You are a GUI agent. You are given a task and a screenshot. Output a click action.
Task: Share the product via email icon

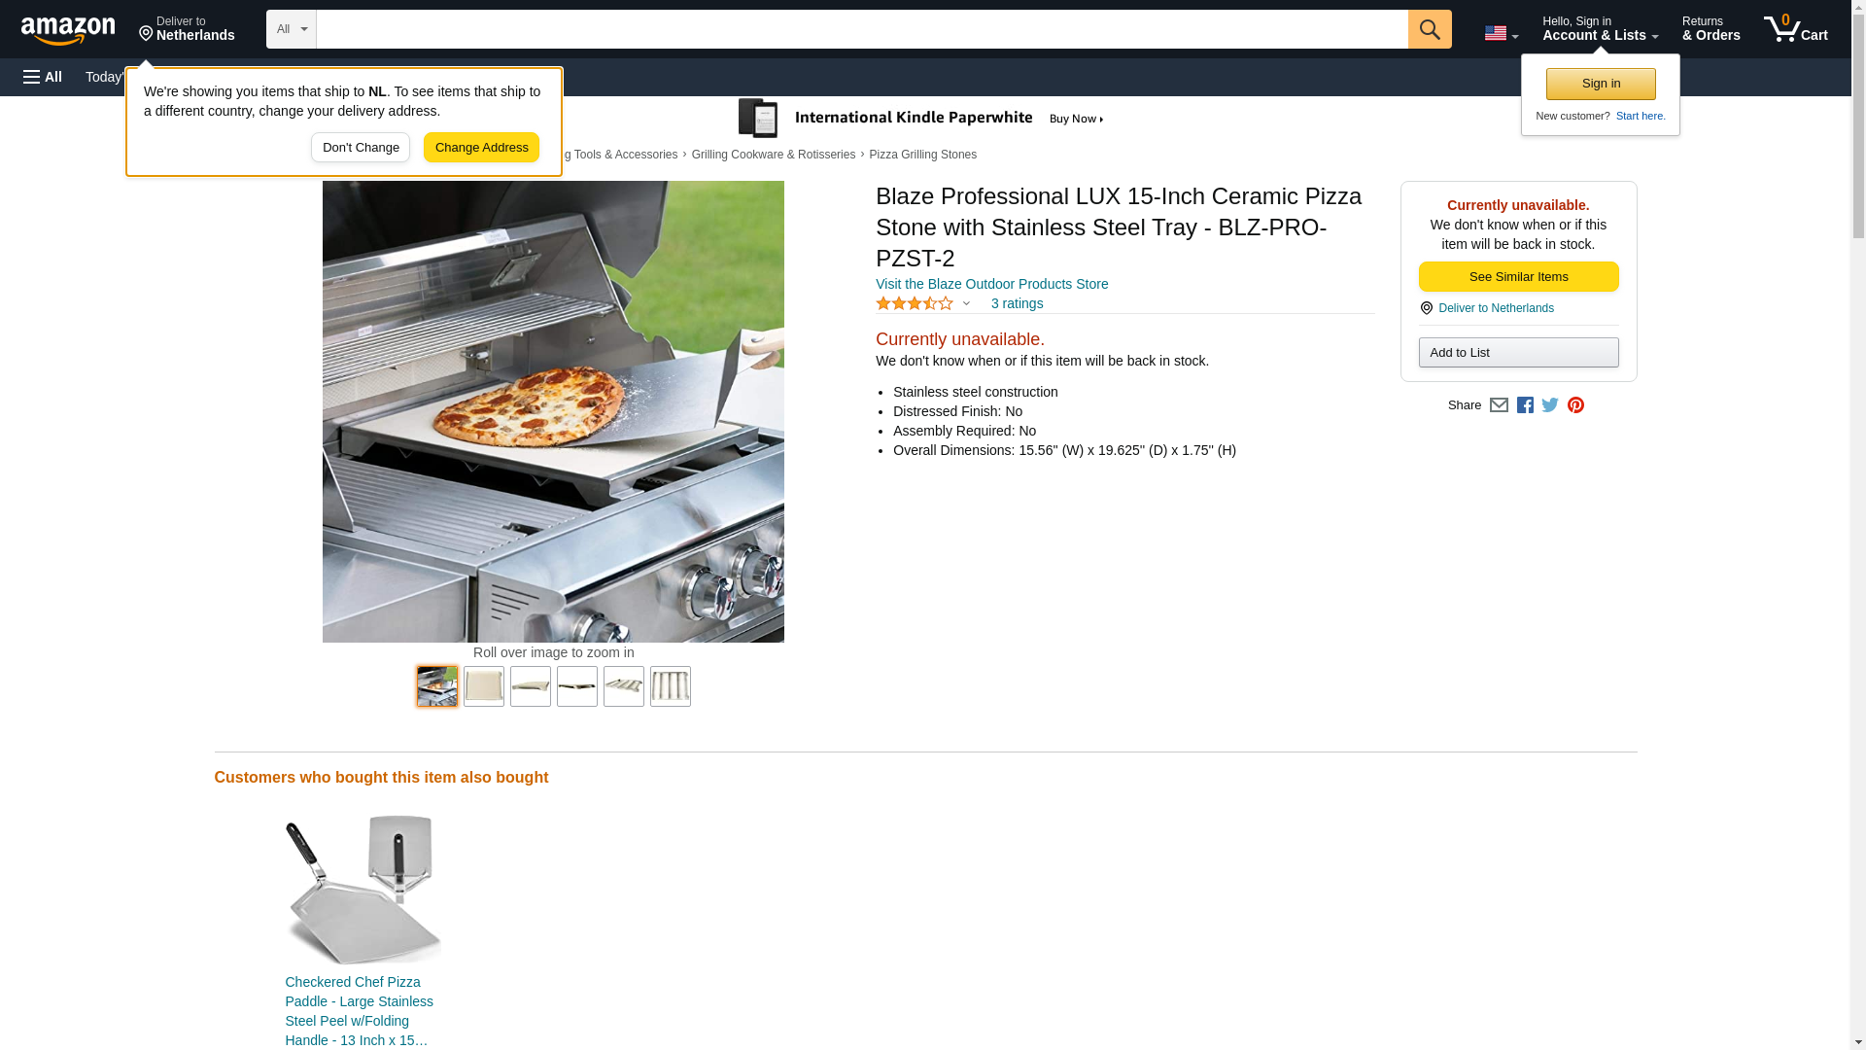point(1499,405)
